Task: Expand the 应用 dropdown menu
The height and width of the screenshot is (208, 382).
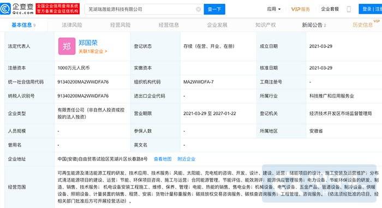Action: click(274, 9)
